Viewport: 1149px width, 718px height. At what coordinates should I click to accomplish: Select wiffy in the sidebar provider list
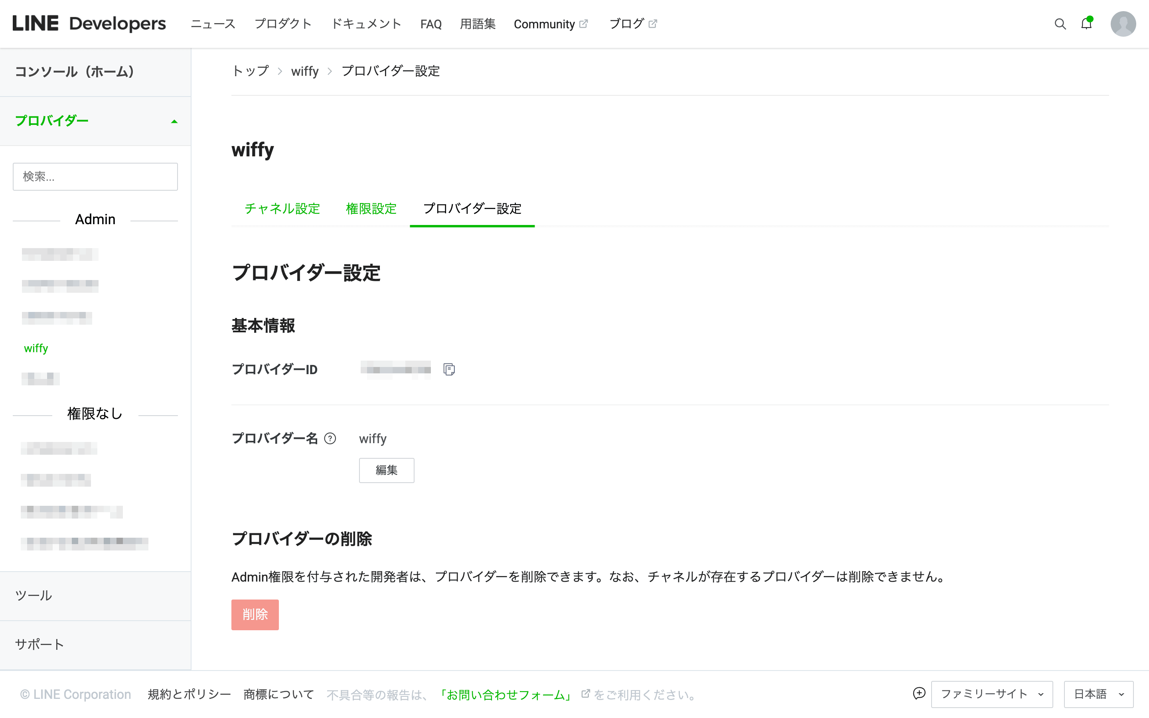[x=36, y=348]
